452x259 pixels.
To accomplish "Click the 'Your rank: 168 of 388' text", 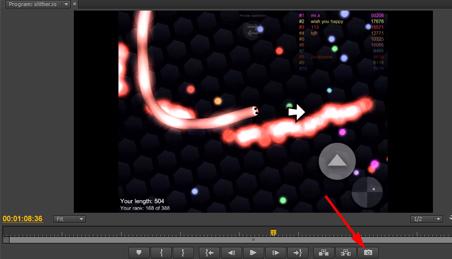I will [145, 208].
